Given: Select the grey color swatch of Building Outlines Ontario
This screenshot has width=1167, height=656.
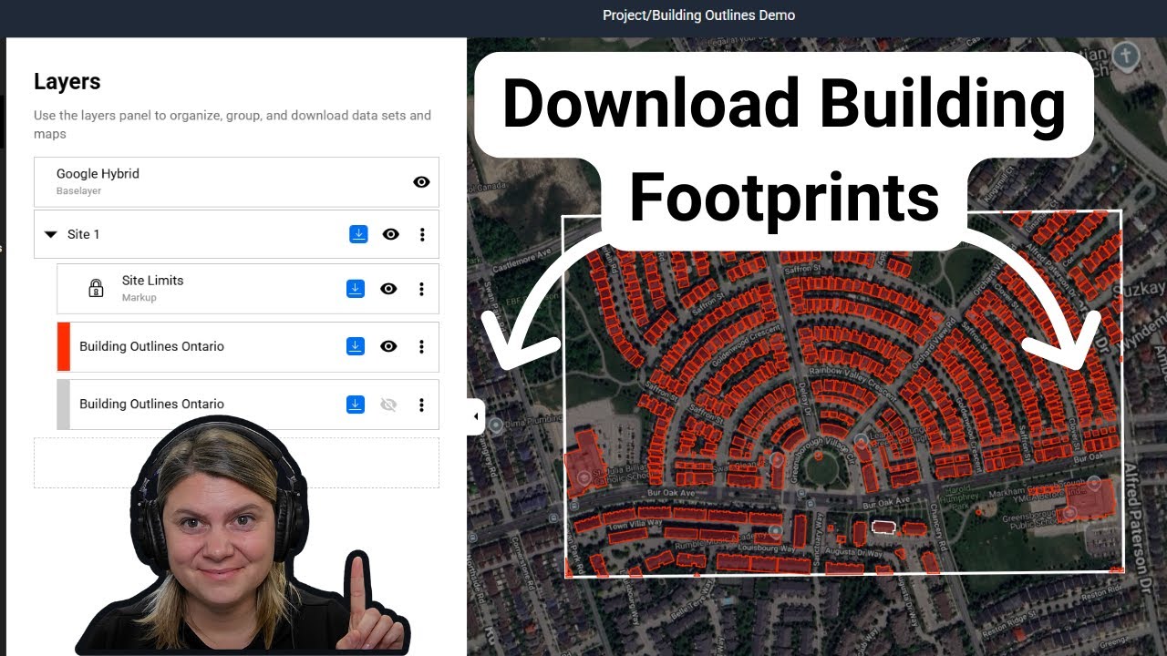Looking at the screenshot, I should (64, 405).
